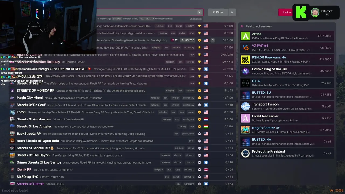Open the Arena featured server
This screenshot has height=194, width=345.
287,36
